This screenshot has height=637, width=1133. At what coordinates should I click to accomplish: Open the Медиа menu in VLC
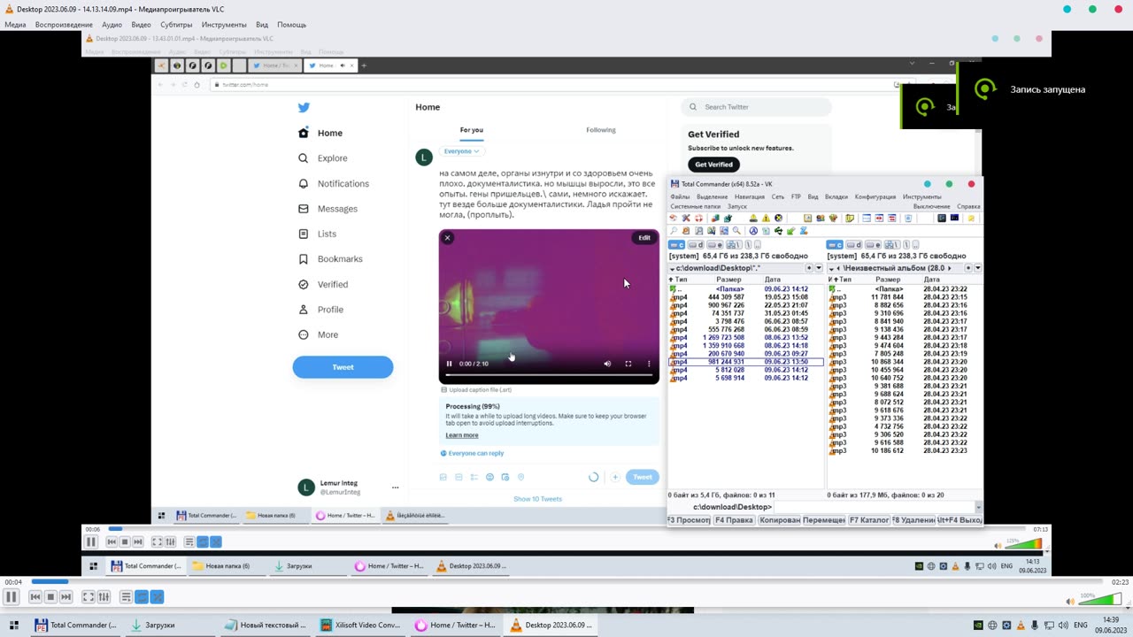15,25
